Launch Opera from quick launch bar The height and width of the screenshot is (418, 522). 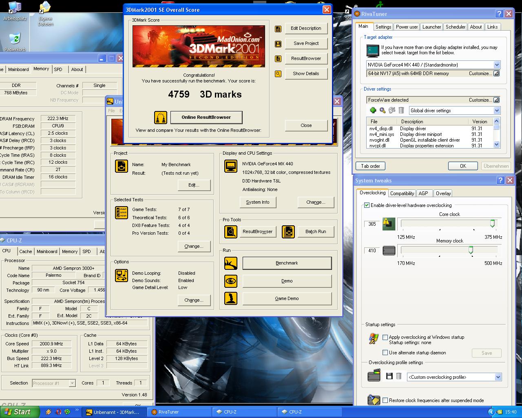pyautogui.click(x=58, y=412)
